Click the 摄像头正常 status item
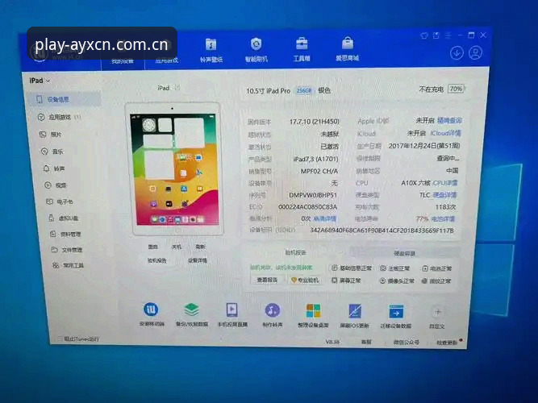The height and width of the screenshot is (403, 538). coord(397,281)
